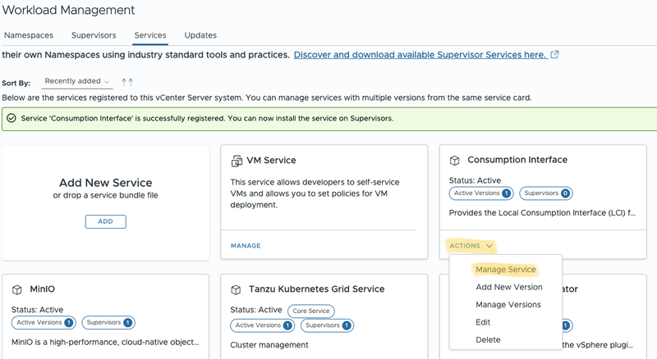
Task: Click the MinIO cube icon
Action: pyautogui.click(x=16, y=289)
